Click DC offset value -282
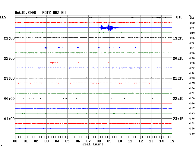 (191, 68)
